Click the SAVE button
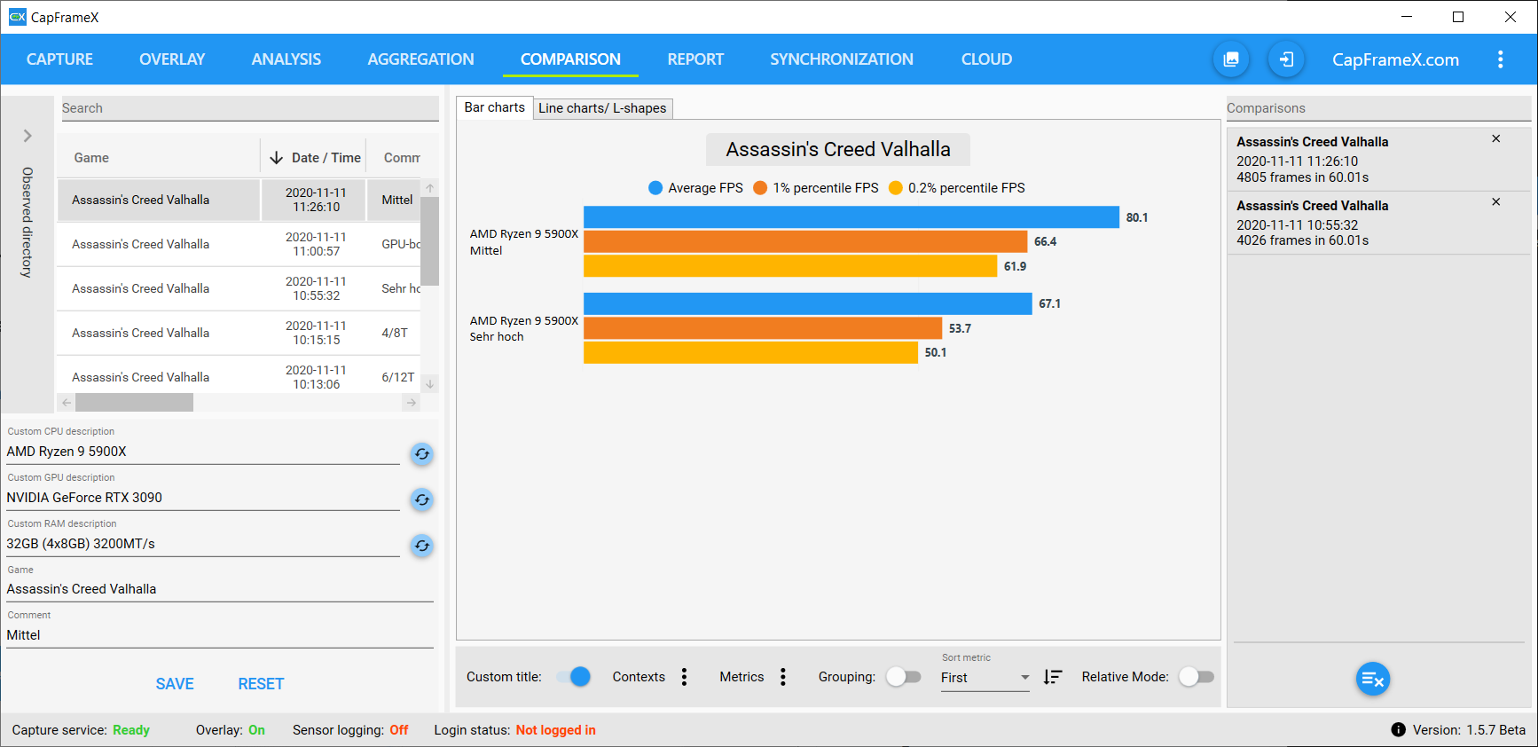1538x747 pixels. tap(175, 684)
